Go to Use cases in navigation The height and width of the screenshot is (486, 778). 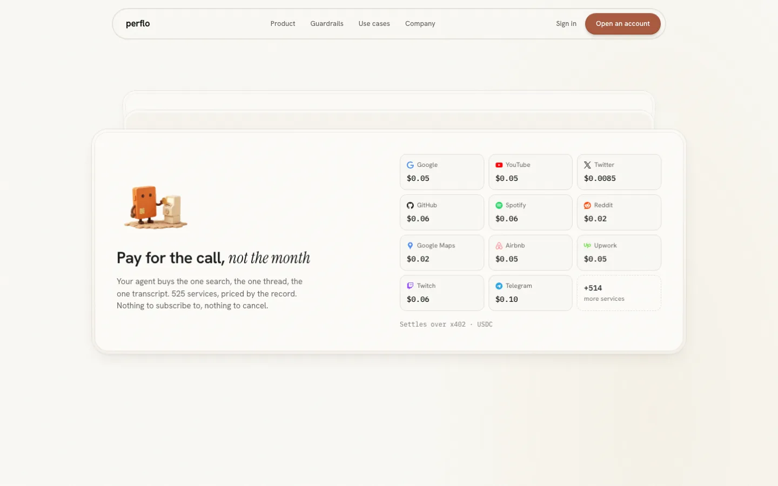coord(374,24)
